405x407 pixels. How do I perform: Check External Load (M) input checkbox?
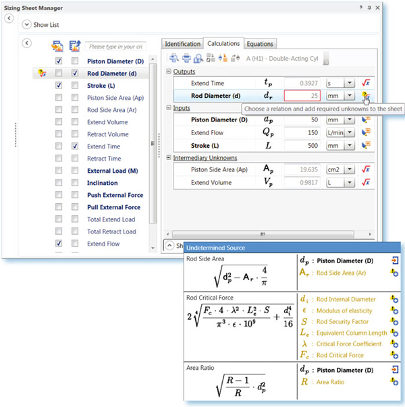[59, 171]
